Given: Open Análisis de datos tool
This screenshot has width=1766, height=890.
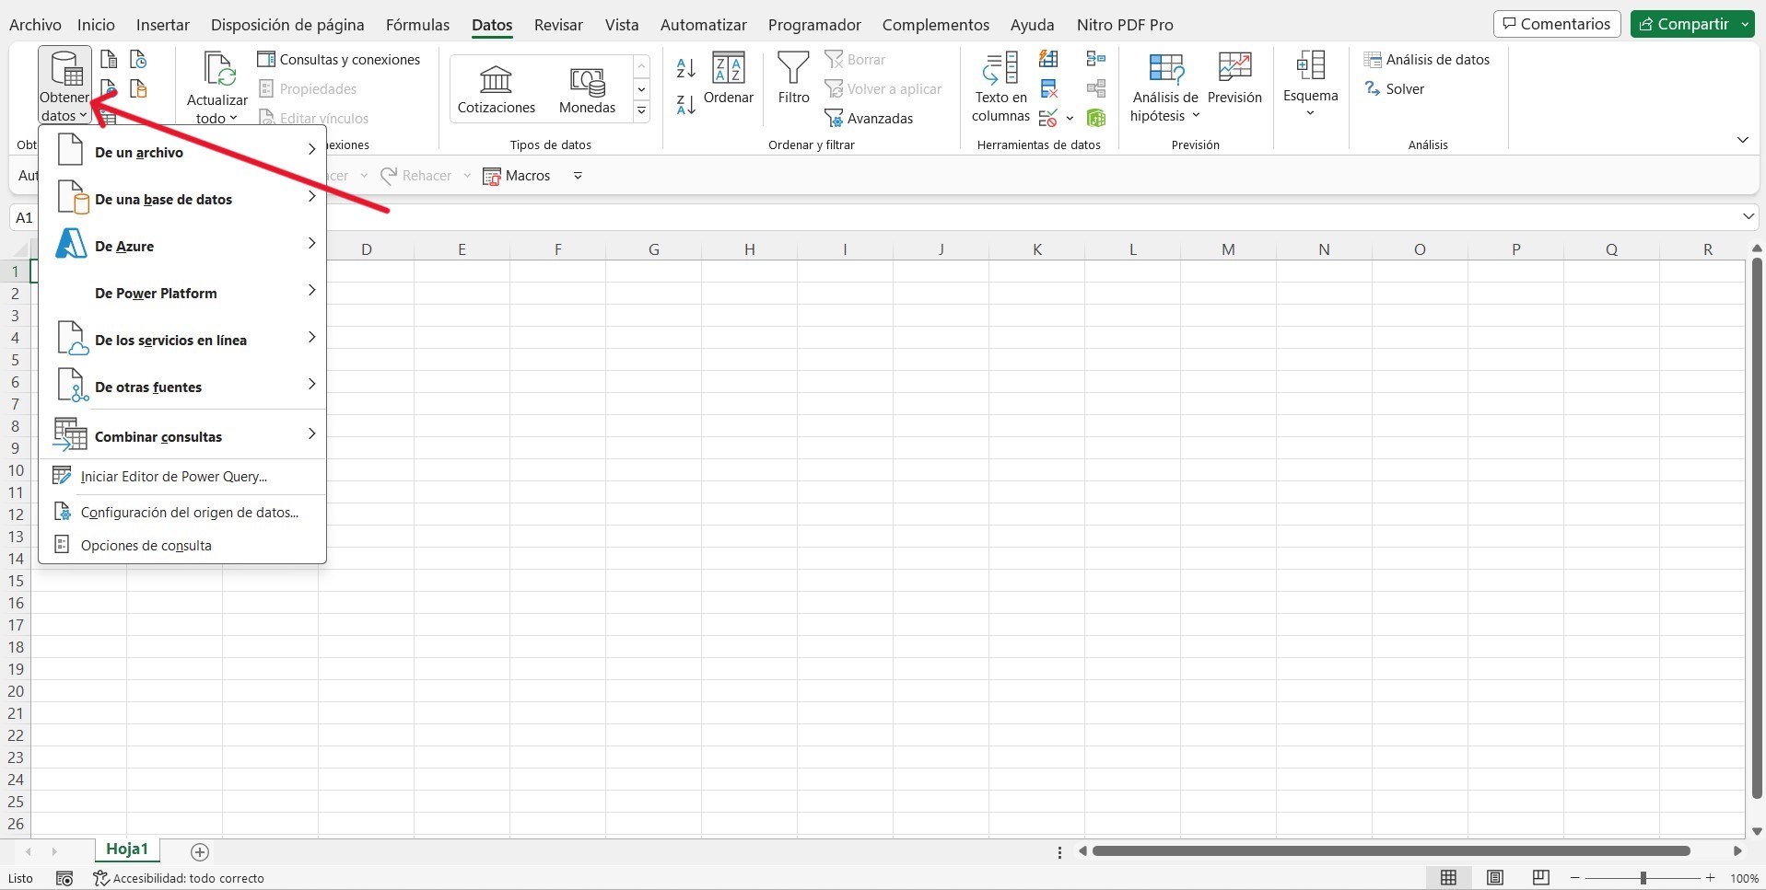Looking at the screenshot, I should pyautogui.click(x=1427, y=59).
